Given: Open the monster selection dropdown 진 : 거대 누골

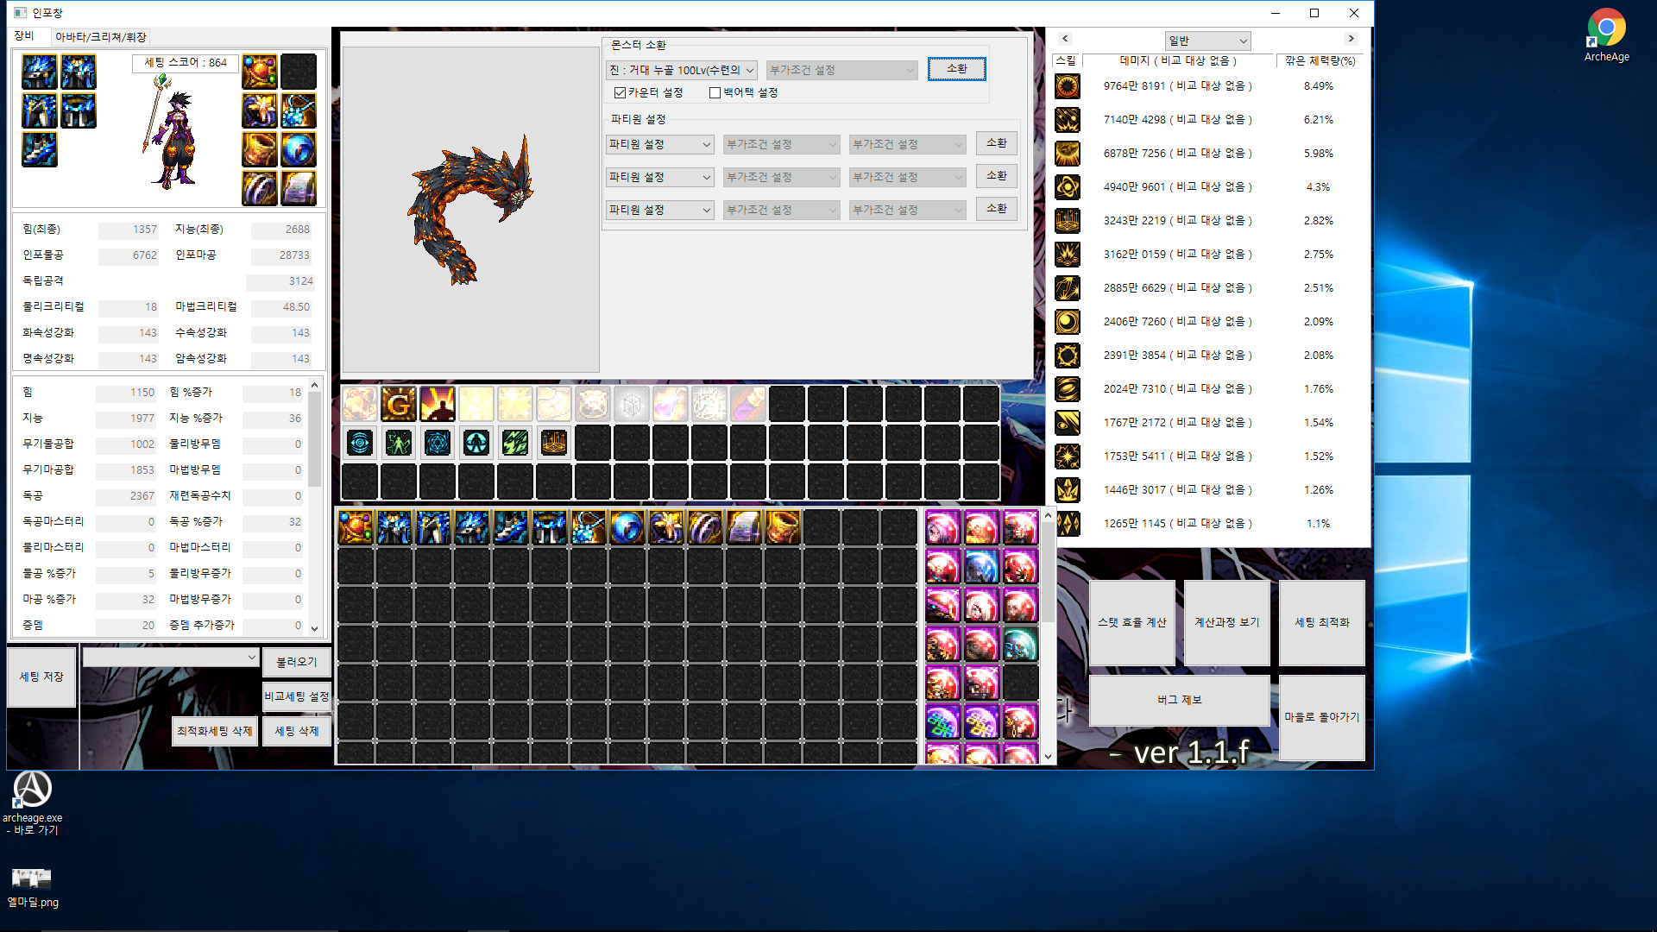Looking at the screenshot, I should point(682,71).
